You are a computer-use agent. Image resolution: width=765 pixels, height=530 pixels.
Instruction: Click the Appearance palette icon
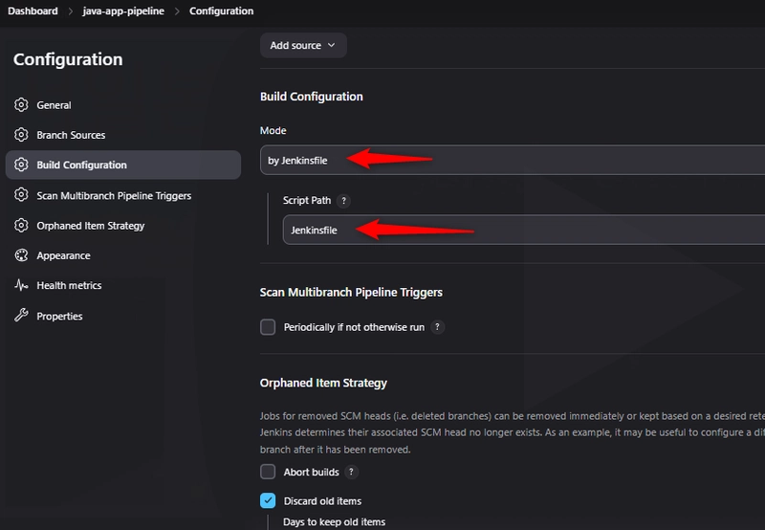coord(21,255)
